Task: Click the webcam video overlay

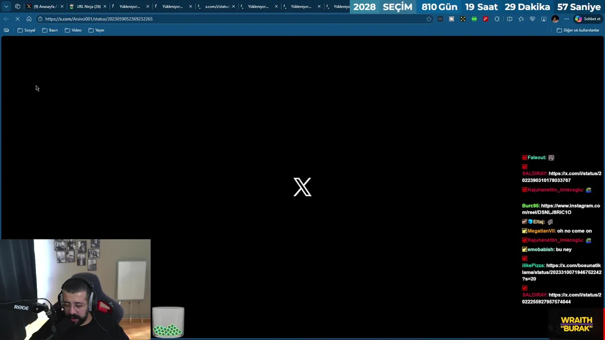Action: (75, 289)
